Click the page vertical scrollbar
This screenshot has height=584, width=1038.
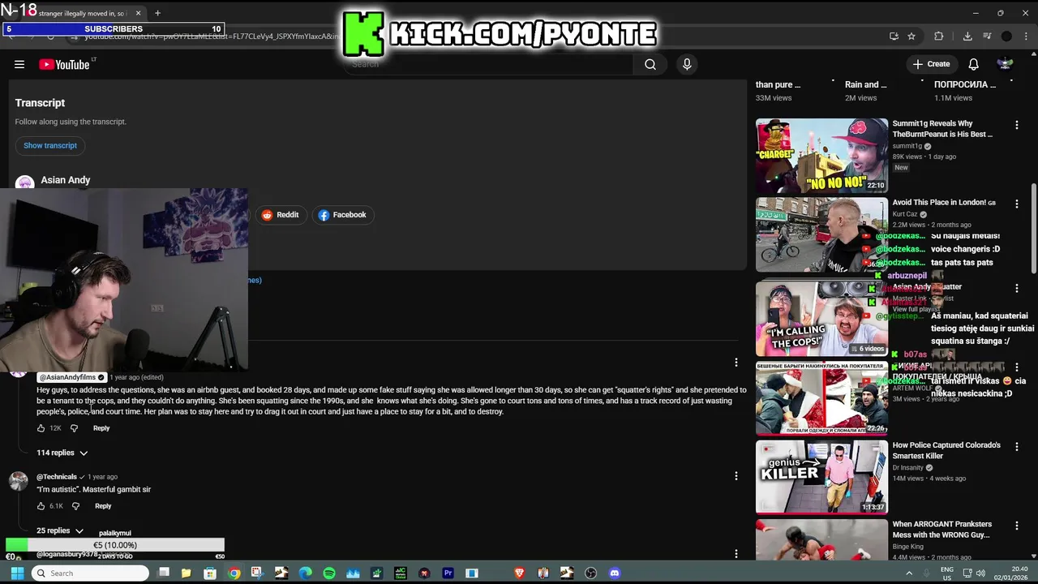pos(1033,229)
